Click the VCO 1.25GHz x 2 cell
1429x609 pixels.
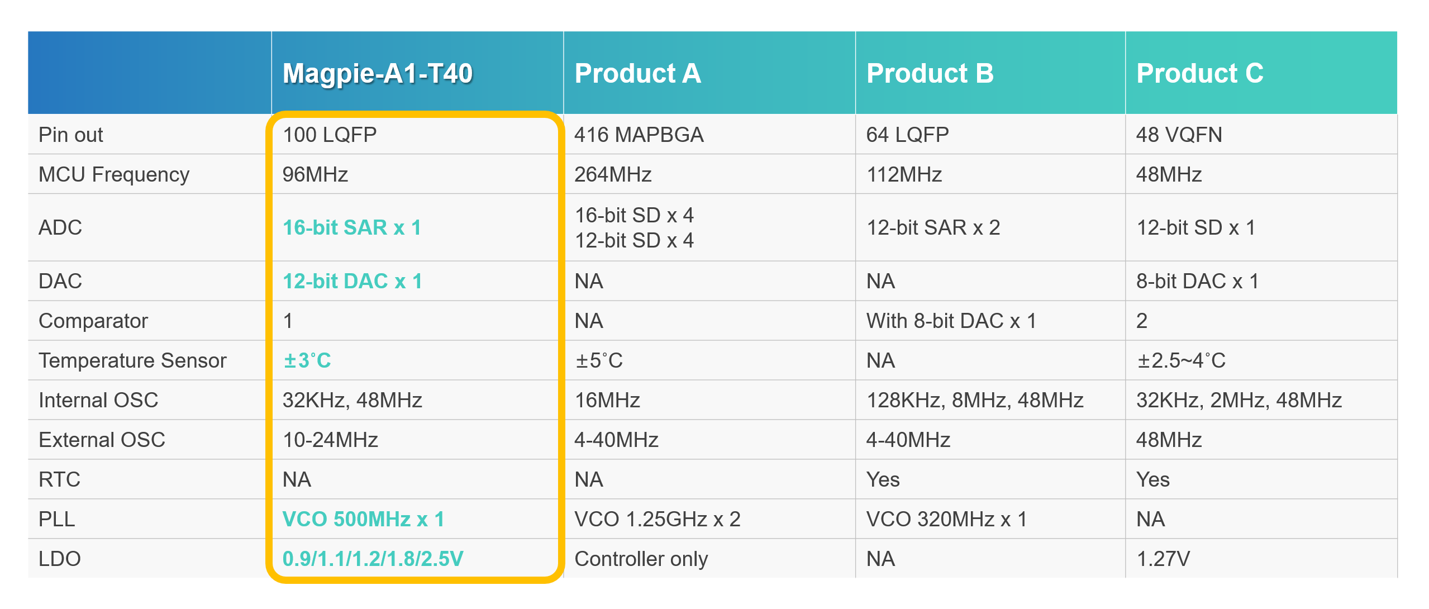click(657, 519)
